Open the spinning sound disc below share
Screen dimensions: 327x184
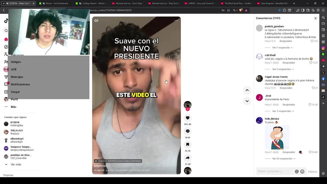(188, 171)
